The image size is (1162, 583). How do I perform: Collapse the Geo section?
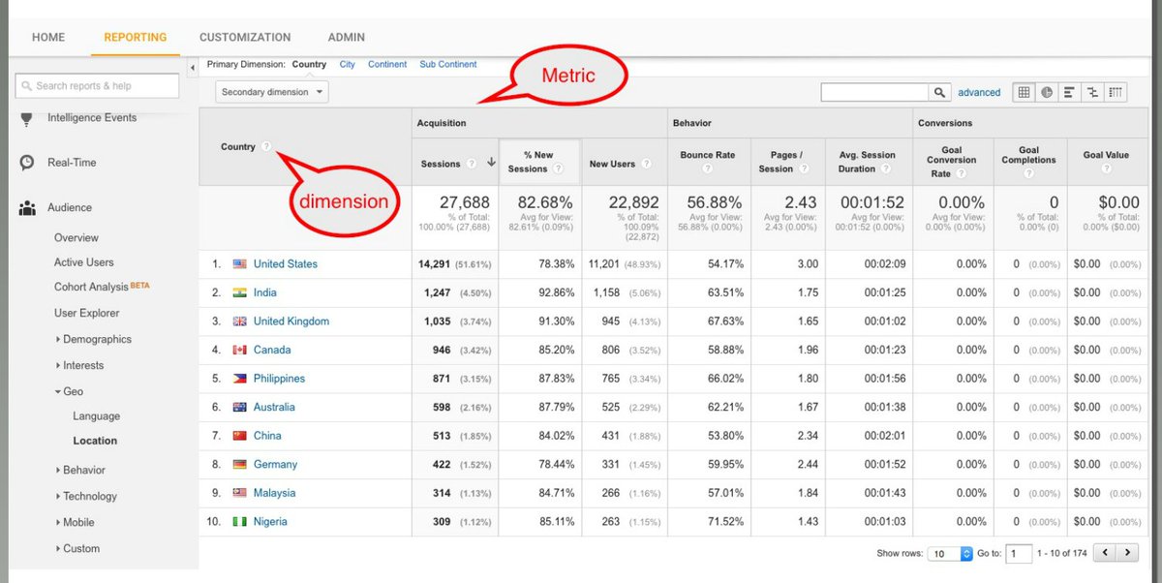[69, 391]
